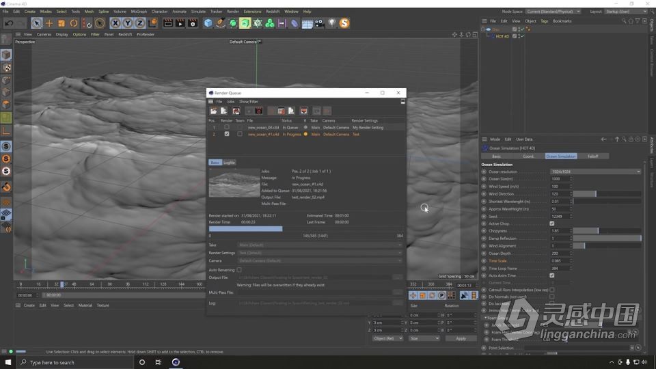Open Object (Rel) dropdown in coordinates panel

[x=387, y=338]
